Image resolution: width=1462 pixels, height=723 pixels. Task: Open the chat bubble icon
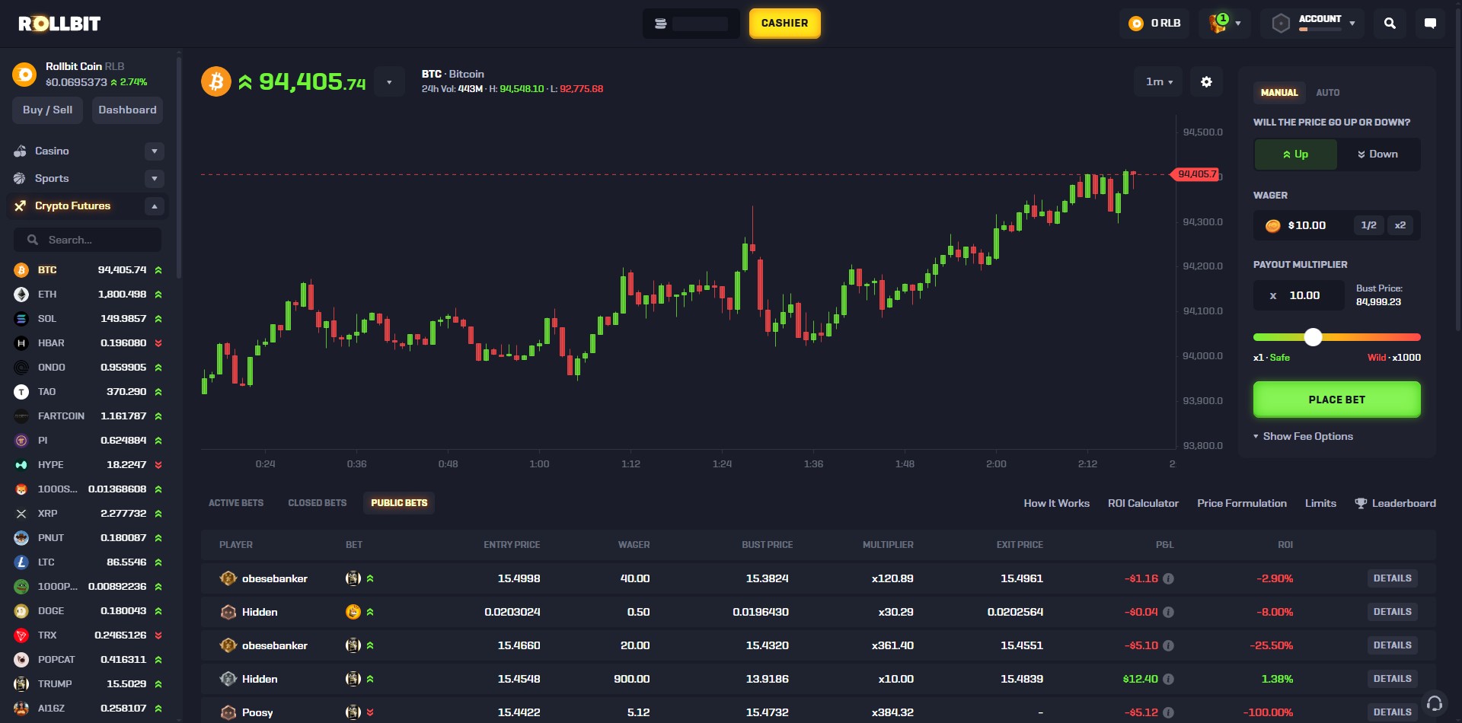(1430, 24)
